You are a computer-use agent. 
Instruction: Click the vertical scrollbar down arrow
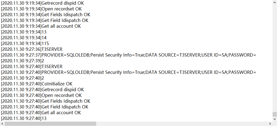pos(275,119)
